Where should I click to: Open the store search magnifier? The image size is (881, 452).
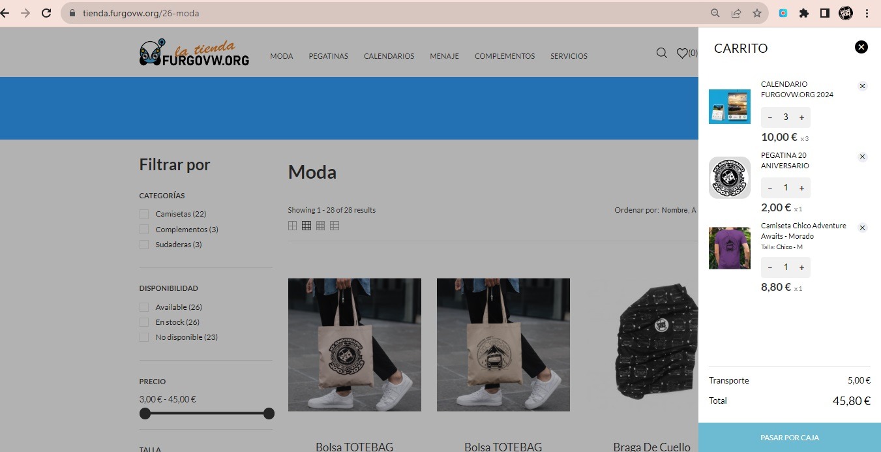click(661, 53)
